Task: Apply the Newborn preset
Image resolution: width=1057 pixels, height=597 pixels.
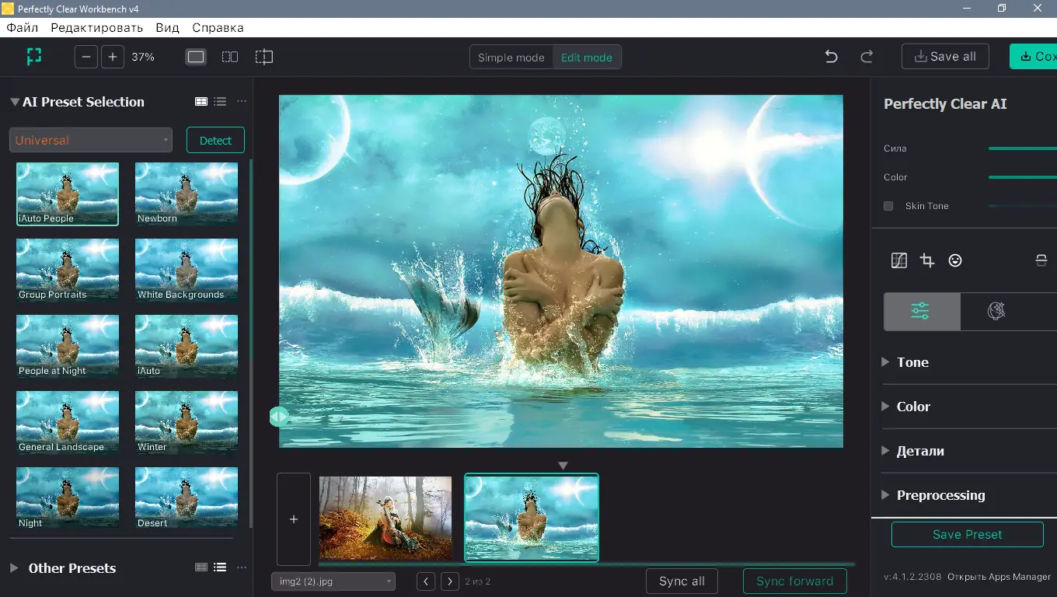Action: tap(187, 194)
